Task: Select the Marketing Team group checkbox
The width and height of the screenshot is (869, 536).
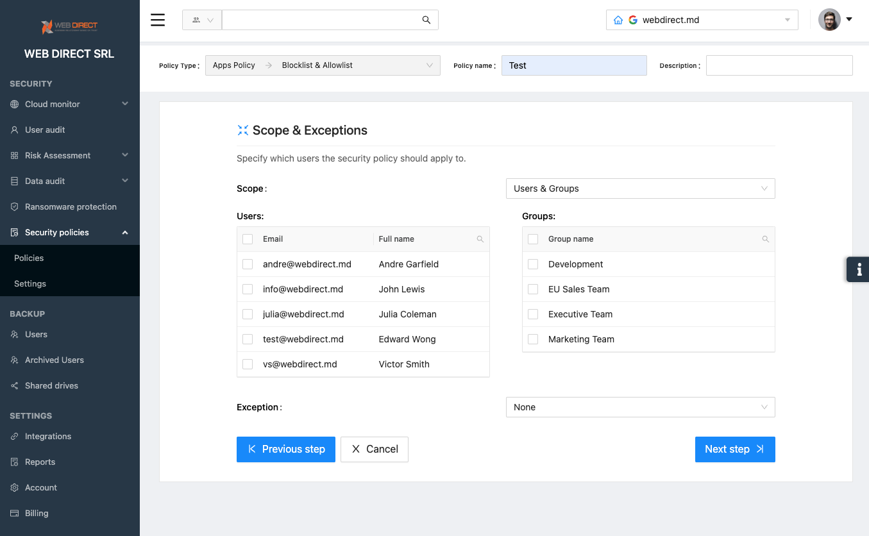Action: (533, 339)
